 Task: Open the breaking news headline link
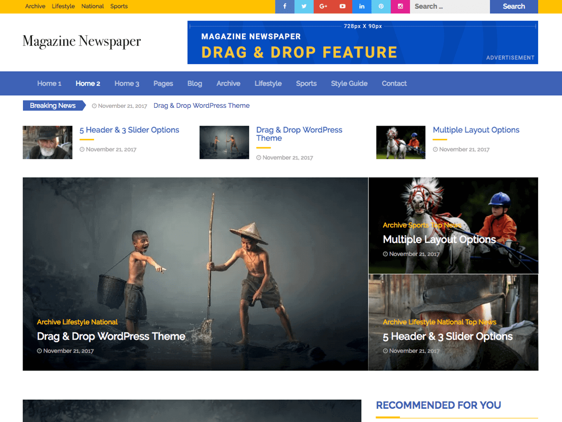[201, 105]
